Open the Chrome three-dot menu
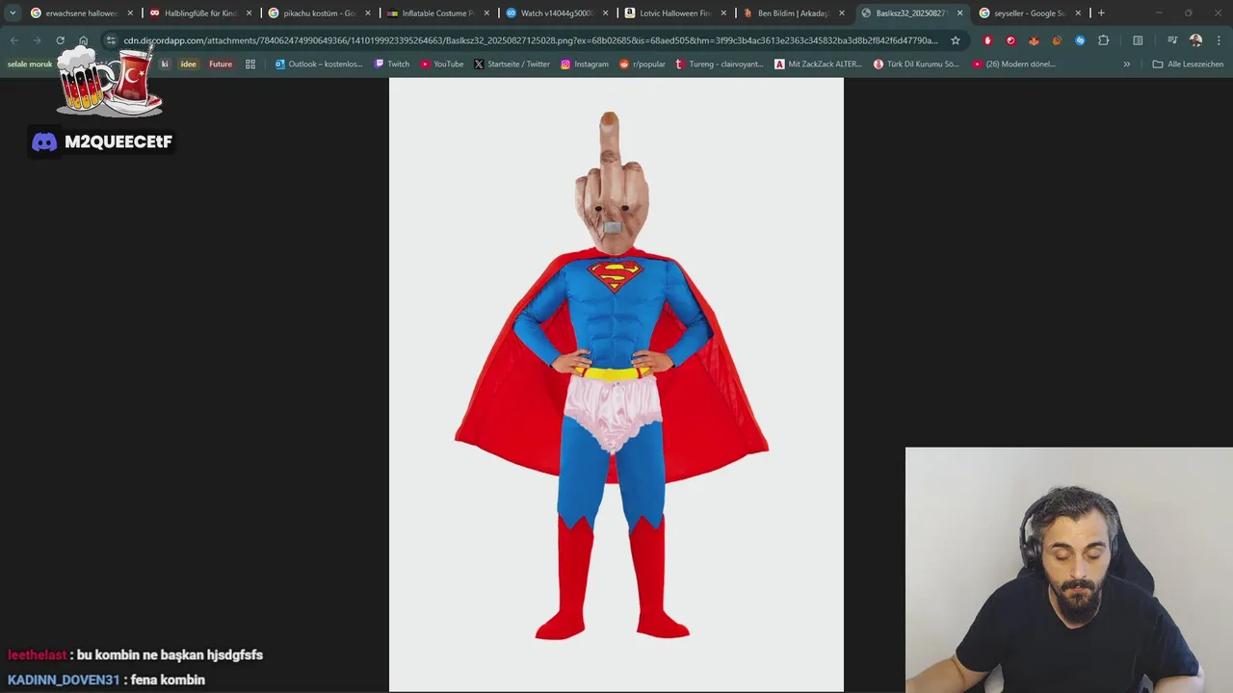The image size is (1233, 693). [x=1219, y=40]
